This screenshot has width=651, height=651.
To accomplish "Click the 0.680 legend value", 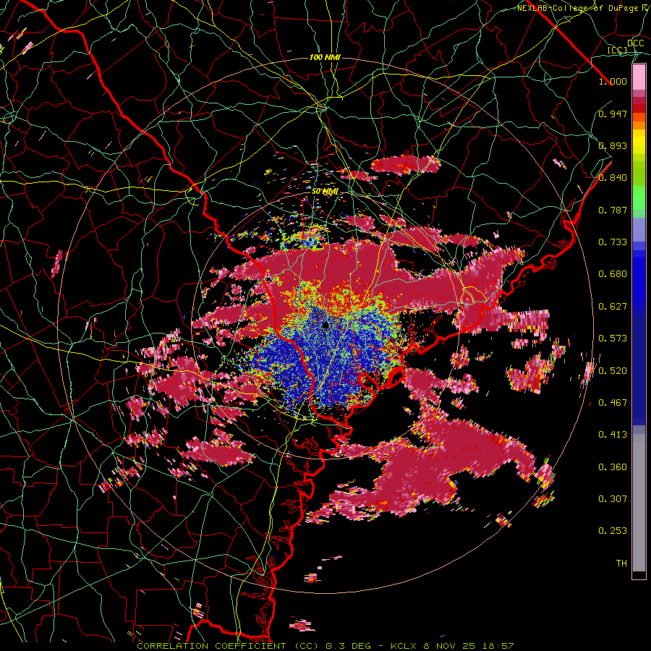I will pos(613,274).
